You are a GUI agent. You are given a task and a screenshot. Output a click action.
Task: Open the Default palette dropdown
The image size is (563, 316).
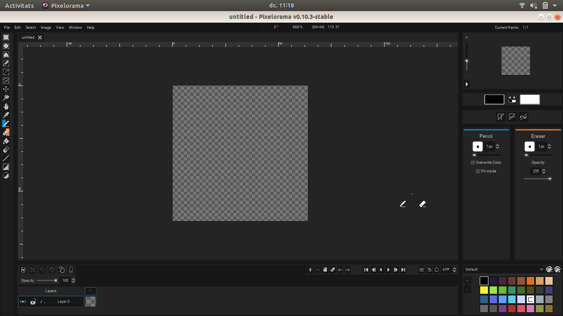pyautogui.click(x=504, y=269)
